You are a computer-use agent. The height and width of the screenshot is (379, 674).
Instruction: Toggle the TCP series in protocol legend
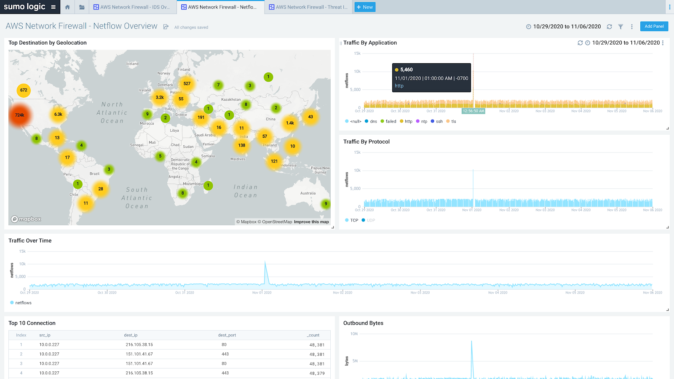pos(351,220)
